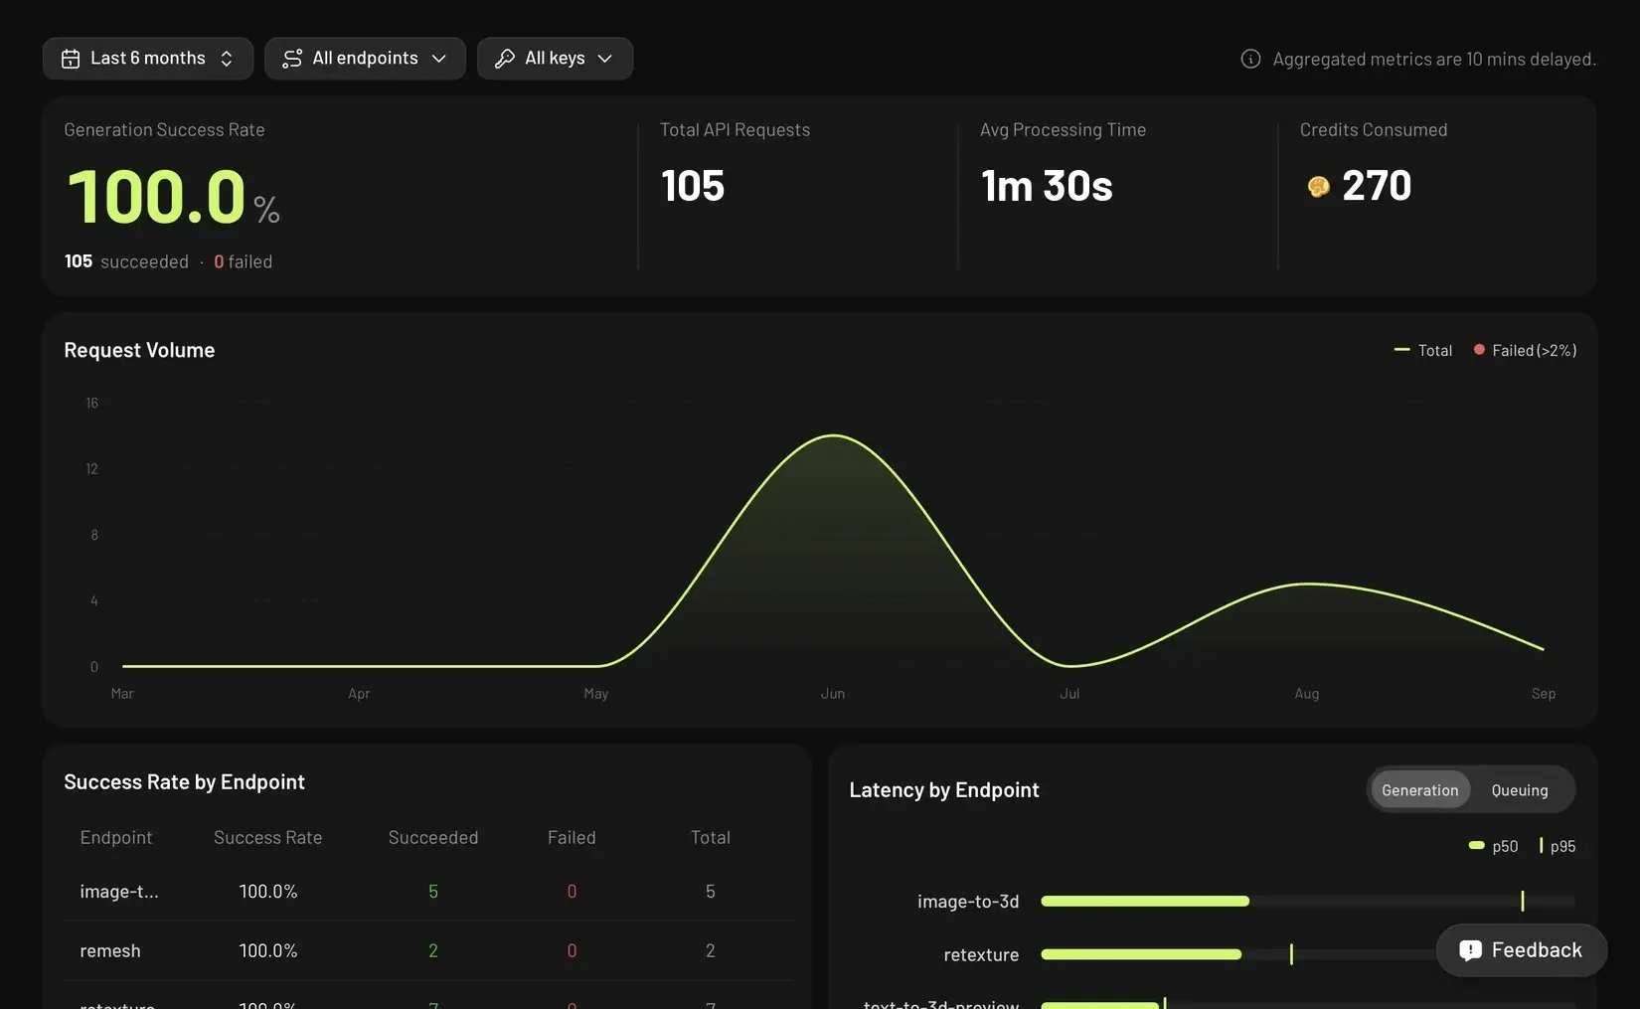Viewport: 1640px width, 1009px height.
Task: Toggle the Failed (>2%) legend entry
Action: click(1525, 350)
